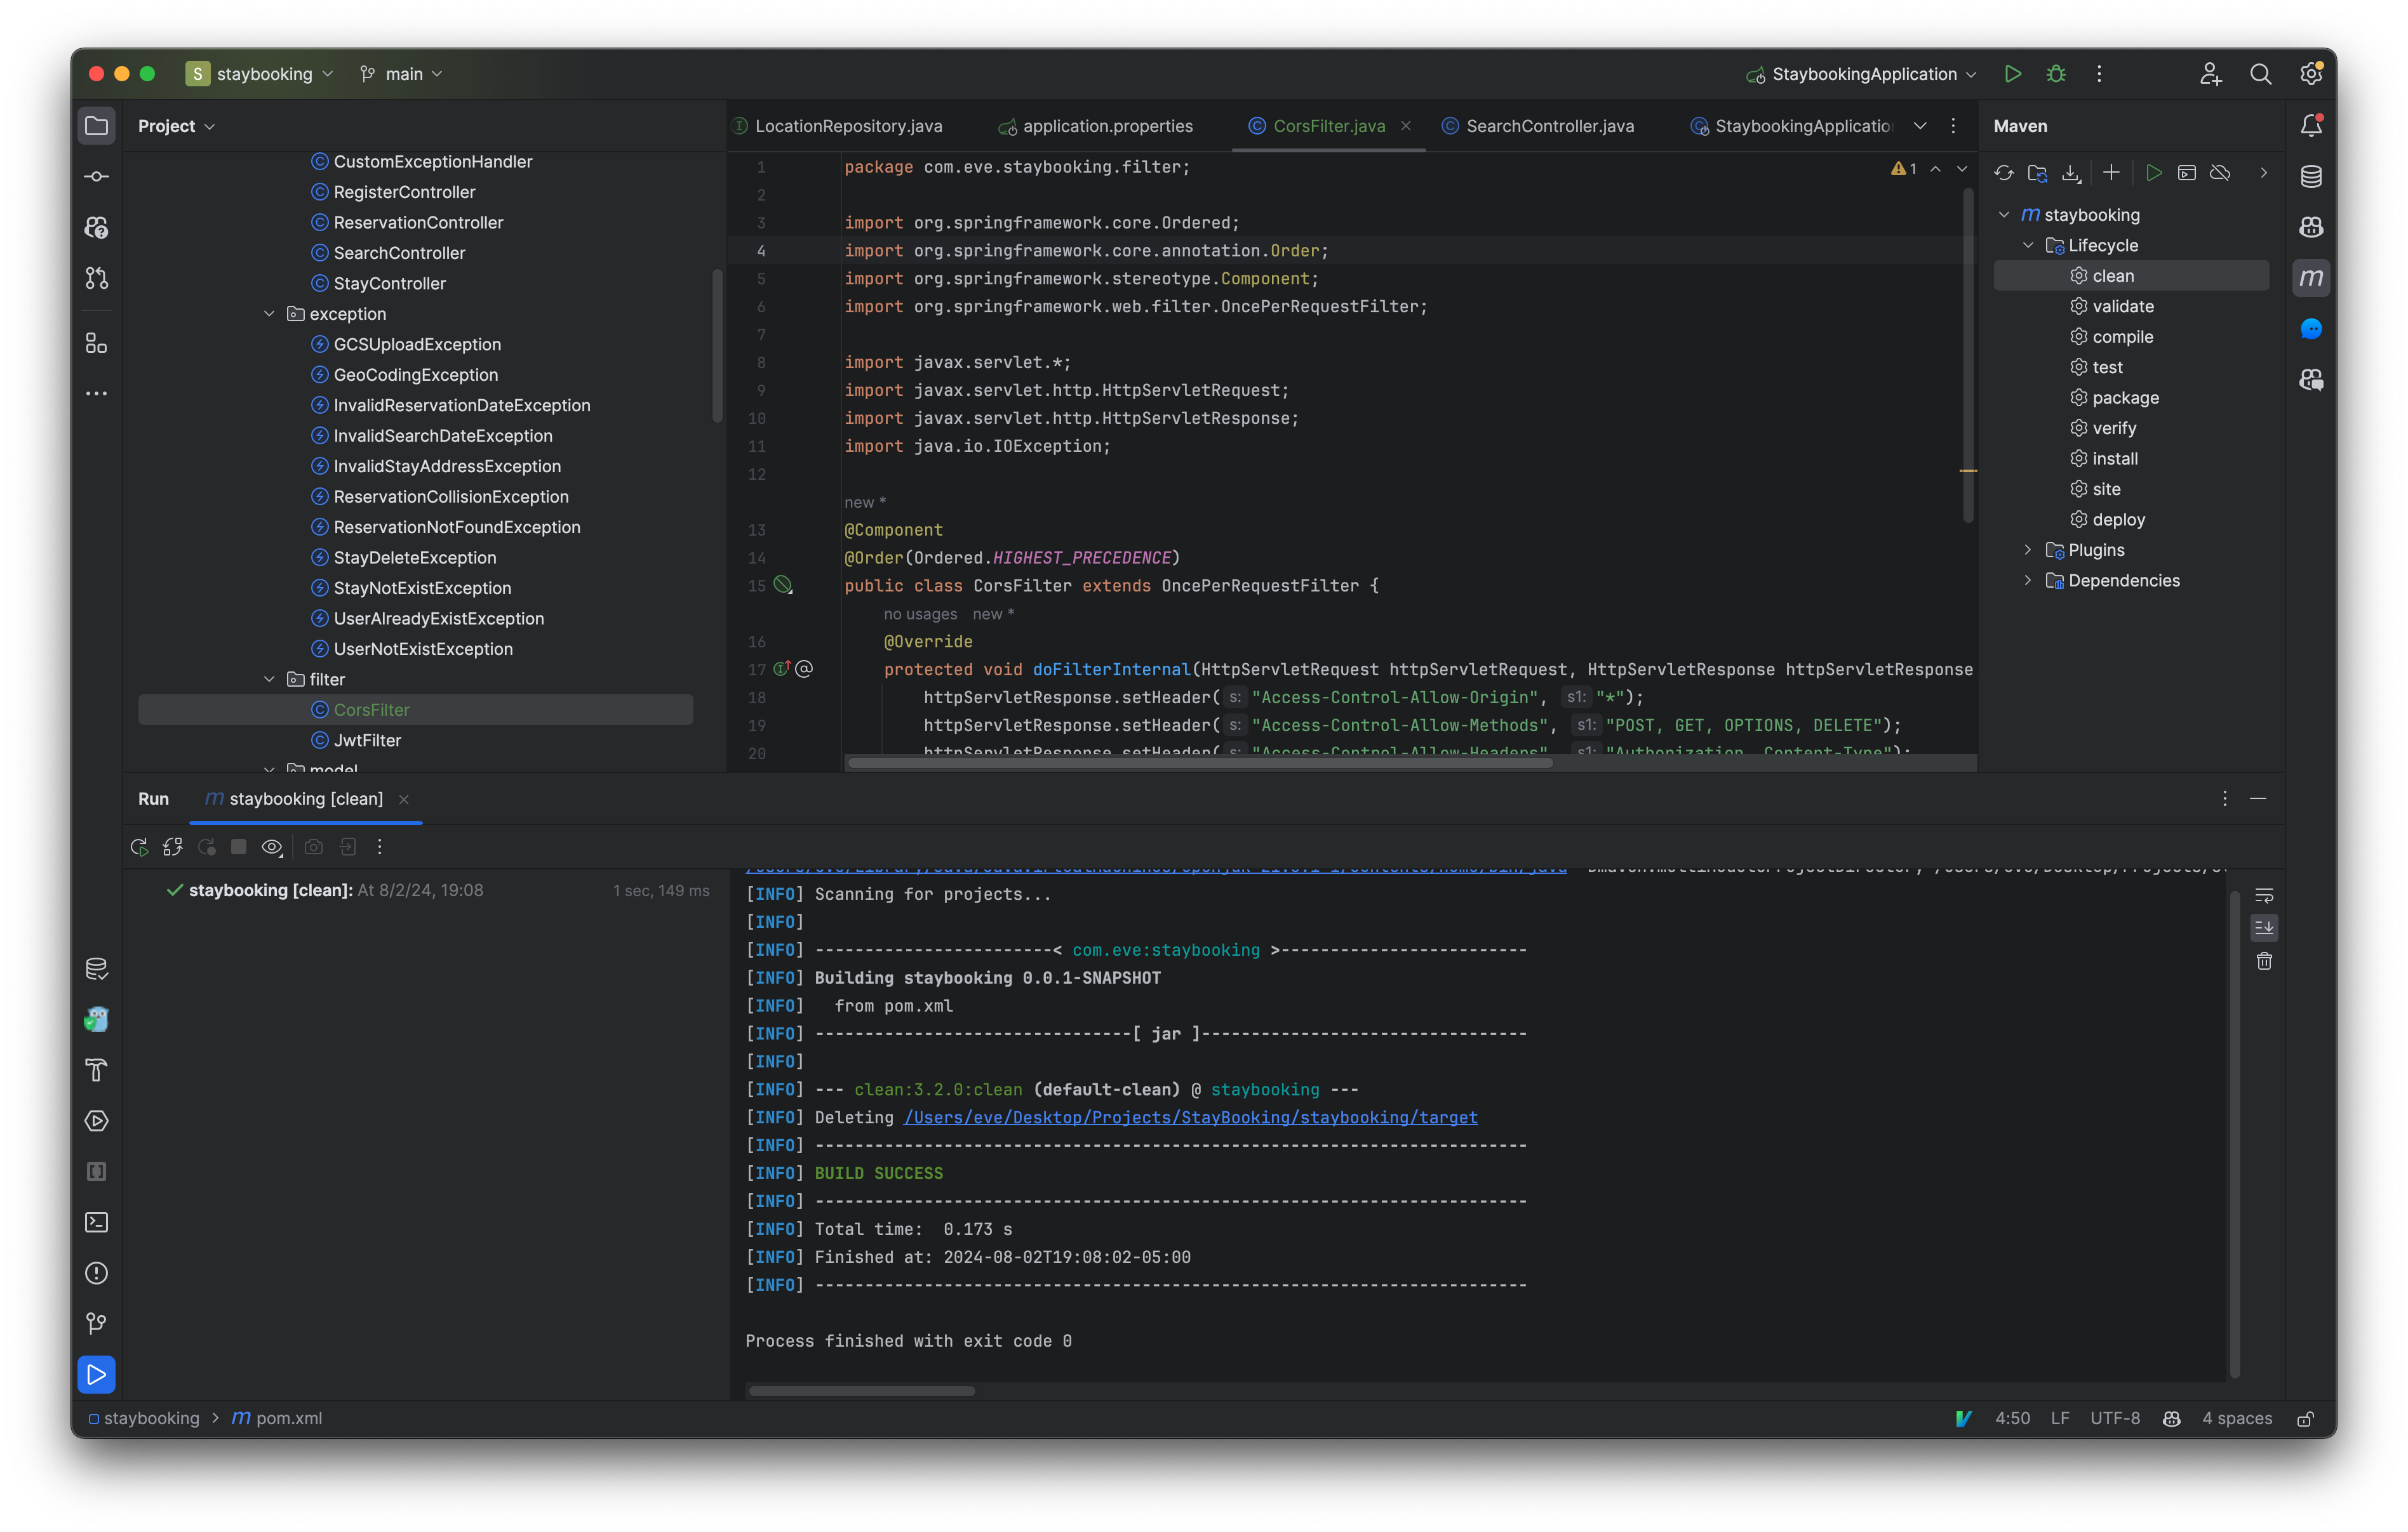Click the editor horizontal scrollbar
The height and width of the screenshot is (1532, 2408).
(1200, 762)
